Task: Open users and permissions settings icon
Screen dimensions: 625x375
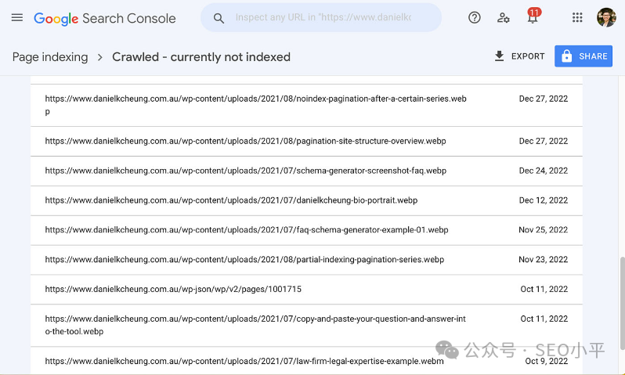Action: [504, 17]
